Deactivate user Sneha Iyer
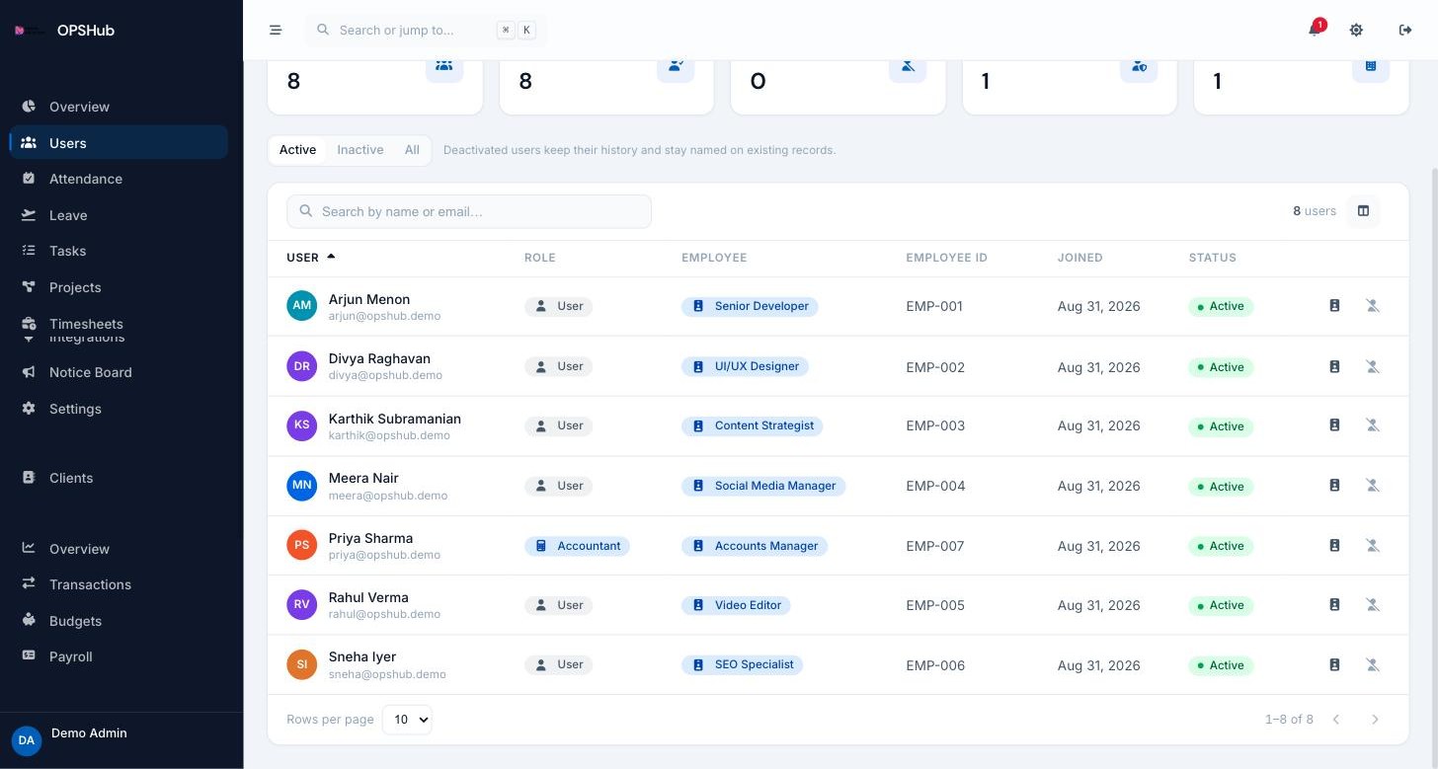Image resolution: width=1438 pixels, height=769 pixels. [1372, 665]
